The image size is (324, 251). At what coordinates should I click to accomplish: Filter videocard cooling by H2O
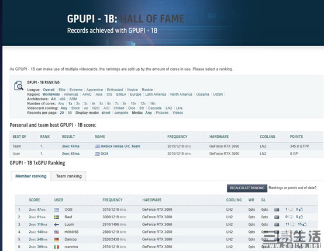(96, 108)
